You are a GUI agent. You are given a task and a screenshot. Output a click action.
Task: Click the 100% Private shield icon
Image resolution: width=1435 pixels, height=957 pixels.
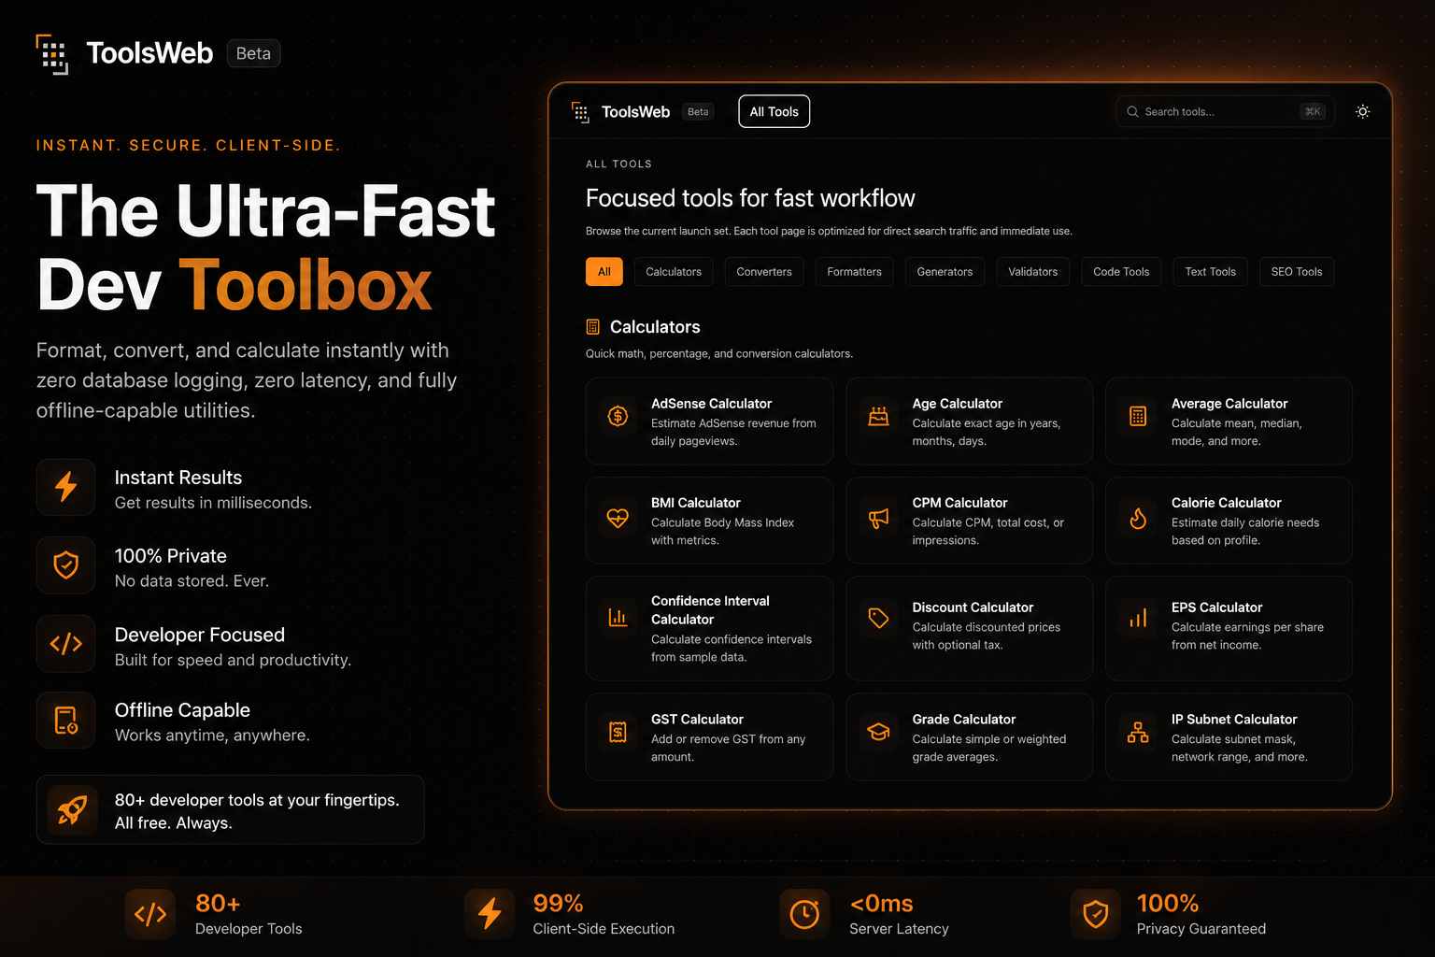[x=66, y=565]
